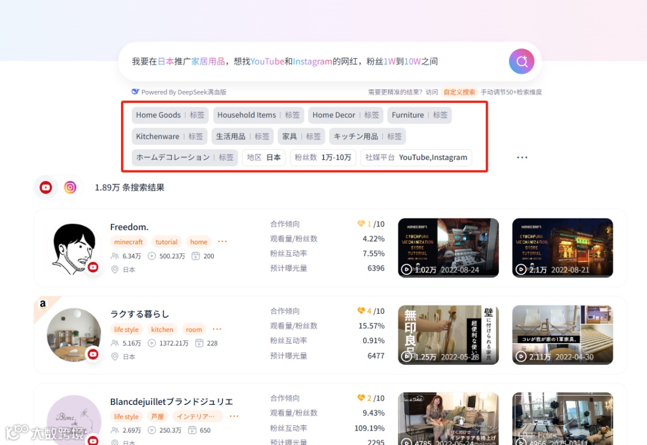This screenshot has height=445, width=647.
Task: Open the 自定义搜索 link
Action: coord(459,92)
